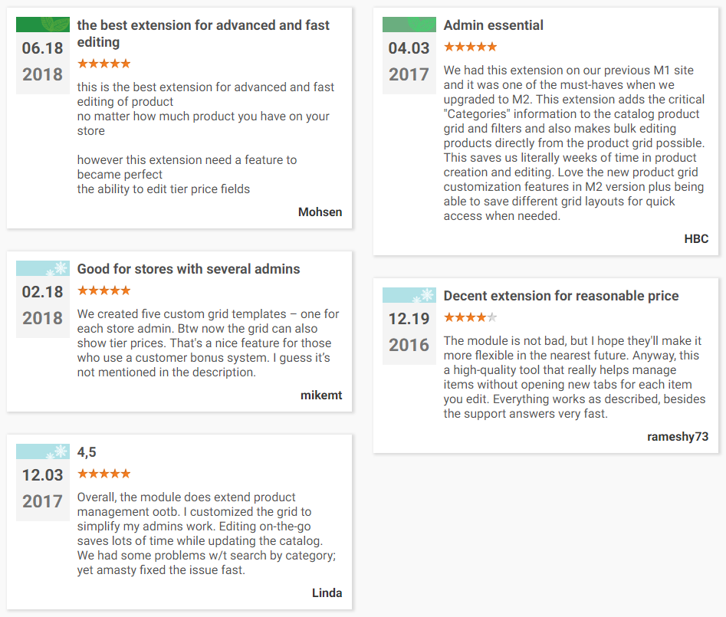Open the 'Good for stores with several admins' review
Image resolution: width=726 pixels, height=617 pixels.
[x=189, y=269]
